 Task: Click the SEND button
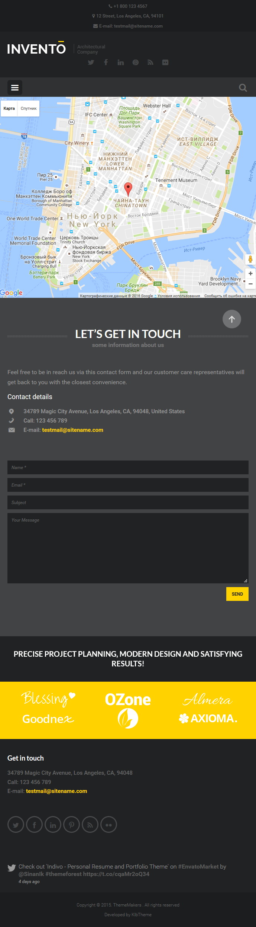coord(237,594)
